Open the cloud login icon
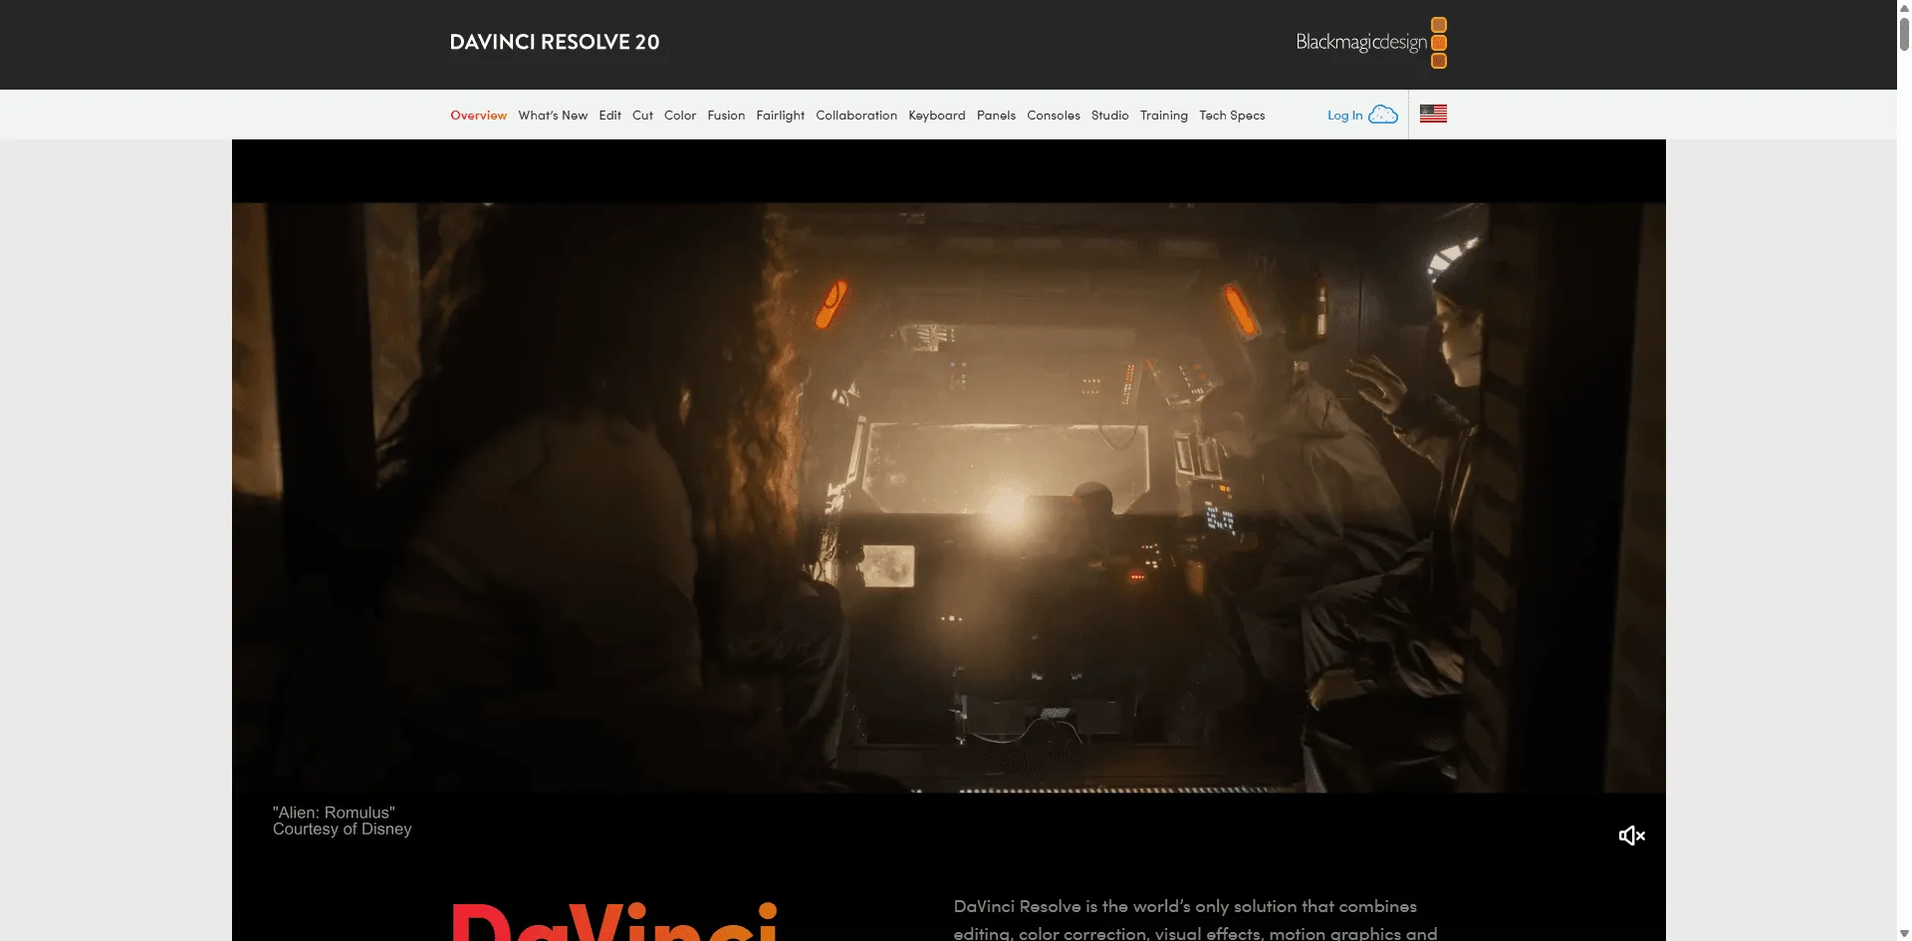The width and height of the screenshot is (1912, 941). click(x=1383, y=115)
